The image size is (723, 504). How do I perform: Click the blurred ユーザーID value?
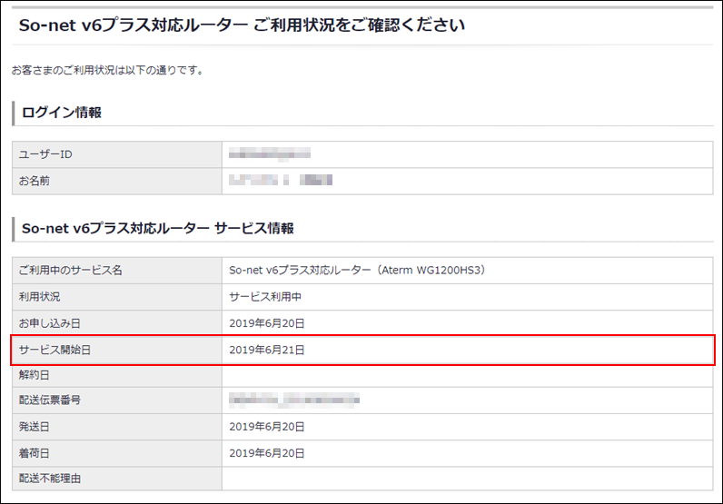pyautogui.click(x=270, y=154)
